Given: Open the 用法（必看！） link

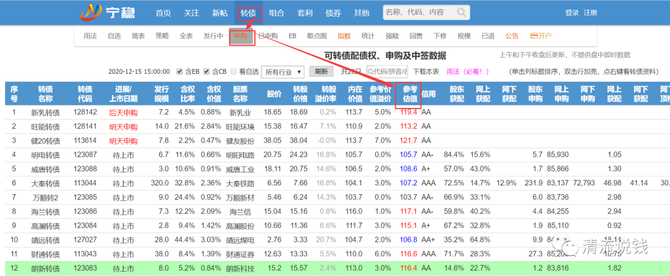Looking at the screenshot, I should tap(468, 71).
